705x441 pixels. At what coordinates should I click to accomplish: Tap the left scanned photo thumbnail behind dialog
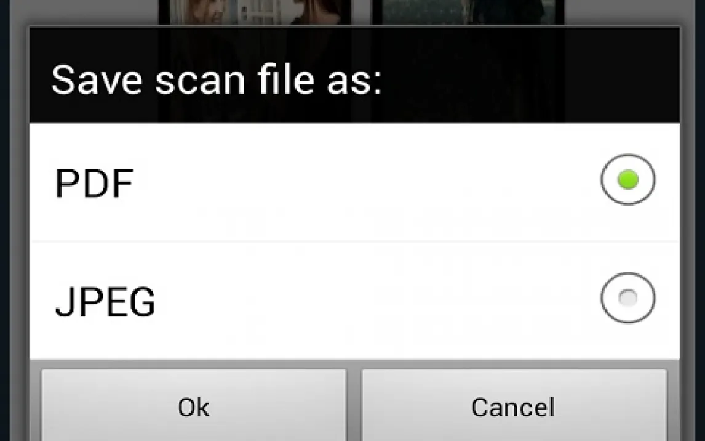(255, 12)
